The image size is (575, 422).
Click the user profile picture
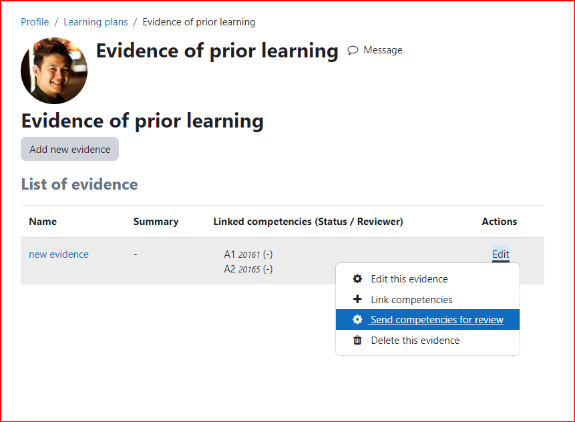coord(54,70)
